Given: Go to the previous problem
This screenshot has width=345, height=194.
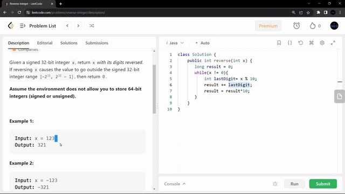Looking at the screenshot, I should click(x=67, y=26).
